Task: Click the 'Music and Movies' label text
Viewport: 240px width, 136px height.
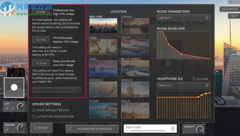Action: point(64,61)
